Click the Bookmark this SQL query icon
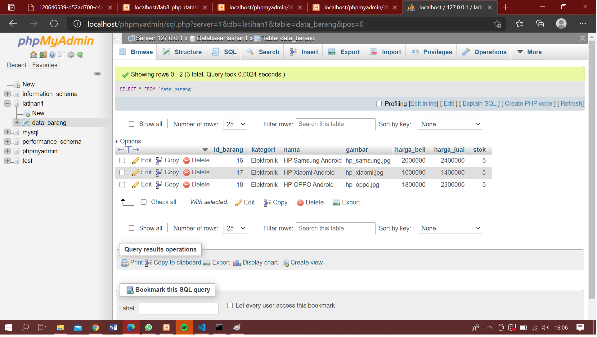Viewport: 597px width, 337px height. pos(130,290)
